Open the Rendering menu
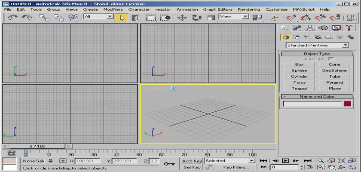 pos(249,9)
